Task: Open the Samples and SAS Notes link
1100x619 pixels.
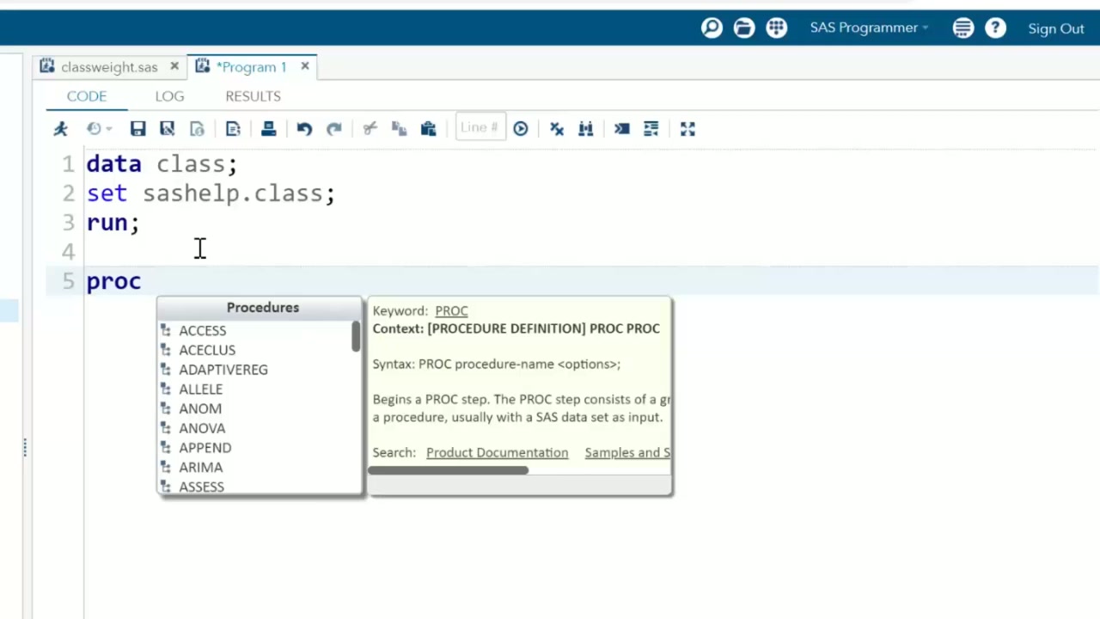Action: point(627,452)
